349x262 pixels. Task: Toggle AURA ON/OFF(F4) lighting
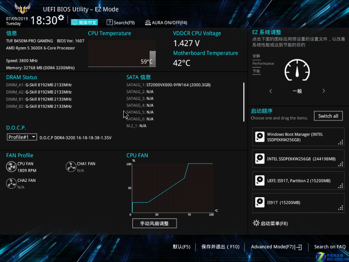[166, 23]
